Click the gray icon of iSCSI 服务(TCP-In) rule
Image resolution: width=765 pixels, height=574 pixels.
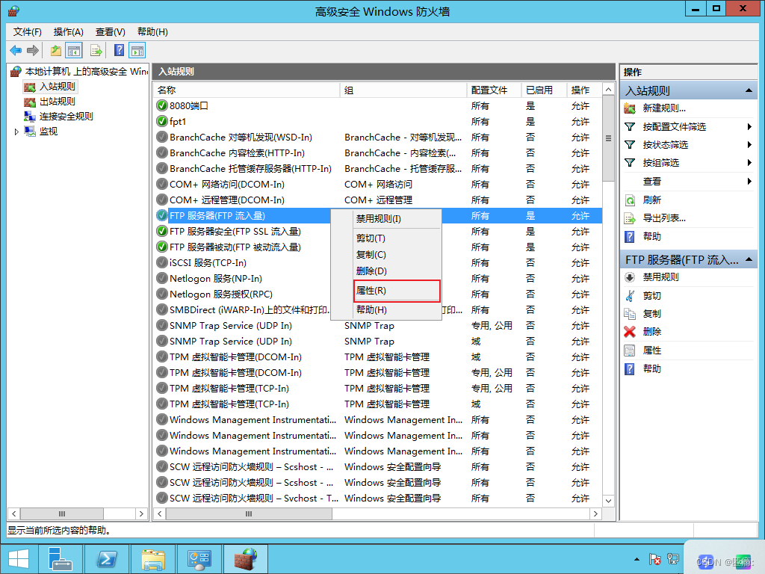[162, 262]
